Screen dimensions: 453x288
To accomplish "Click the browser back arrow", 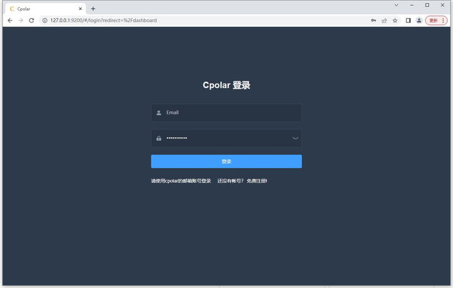I will point(10,21).
